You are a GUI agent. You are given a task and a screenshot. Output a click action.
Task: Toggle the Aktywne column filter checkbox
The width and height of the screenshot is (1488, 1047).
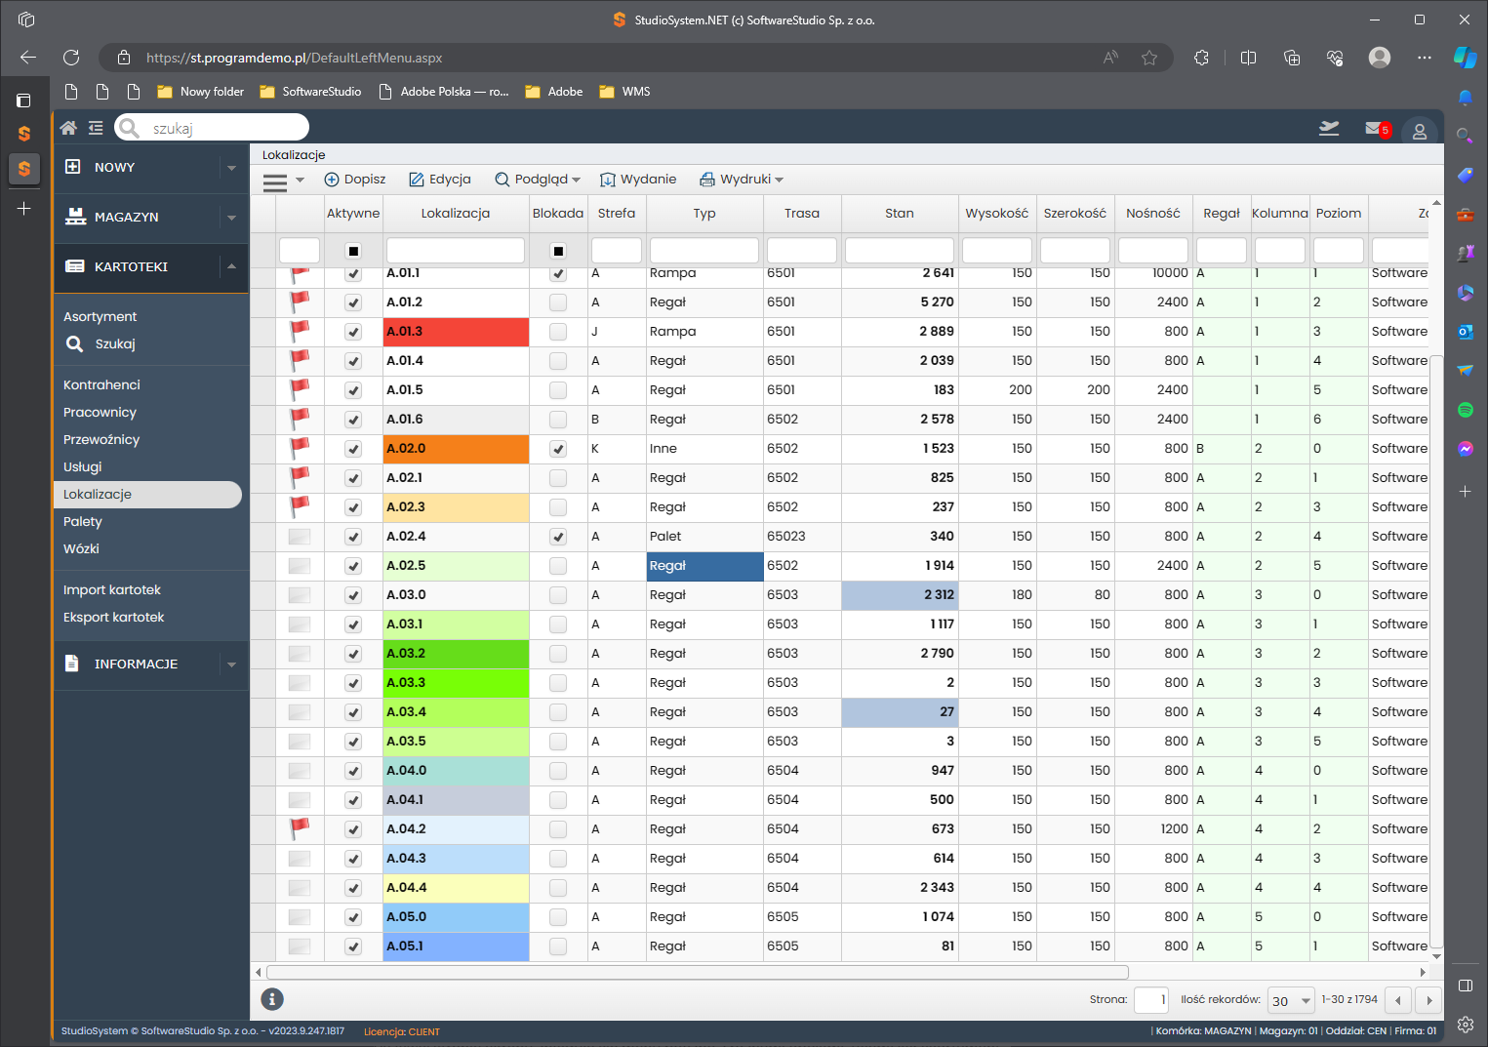(x=353, y=251)
